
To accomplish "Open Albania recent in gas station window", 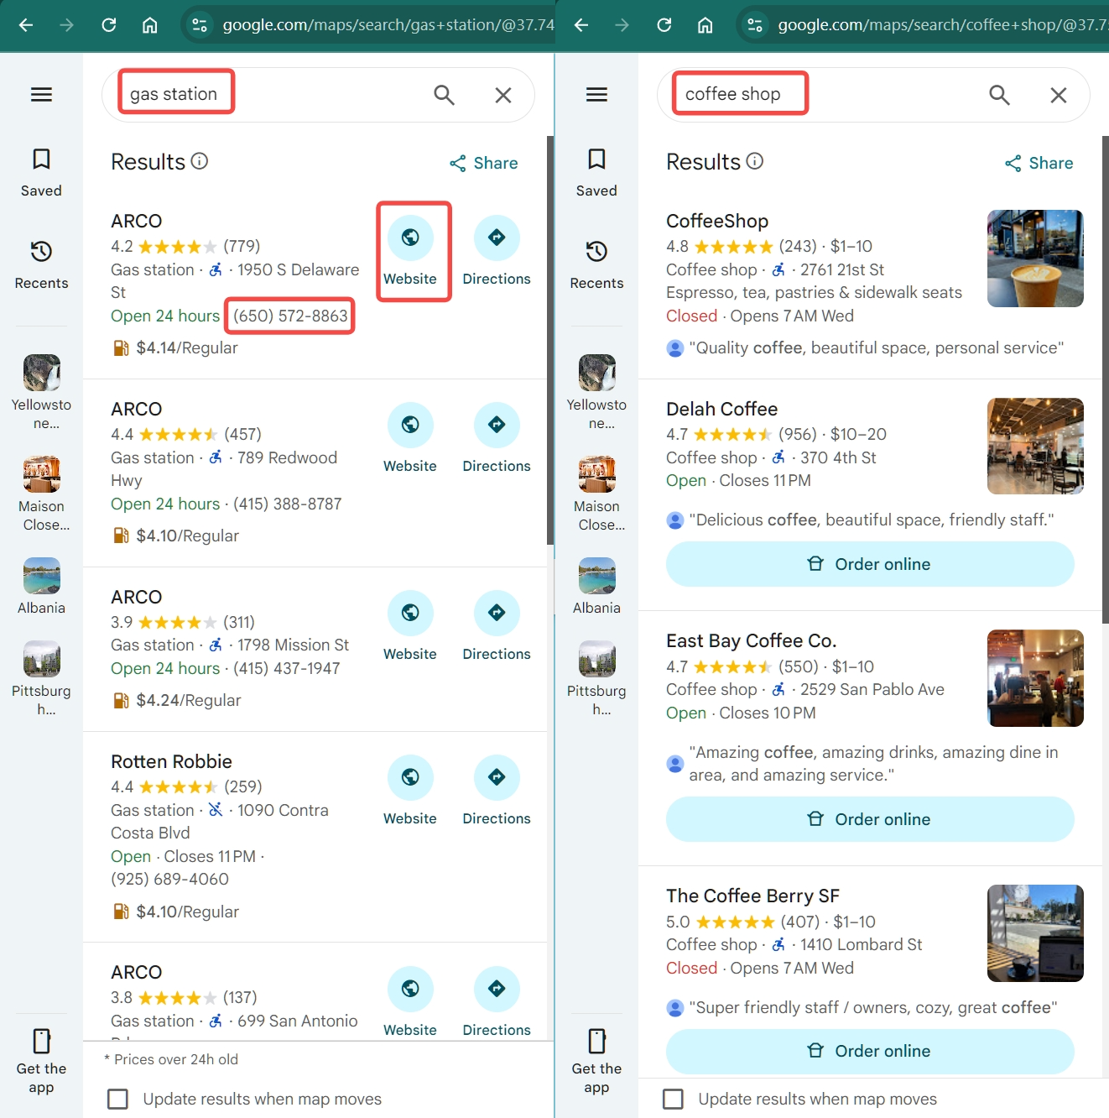I will pos(41,586).
